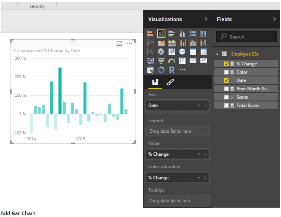Choose the R script visual icon

pyautogui.click(x=172, y=70)
